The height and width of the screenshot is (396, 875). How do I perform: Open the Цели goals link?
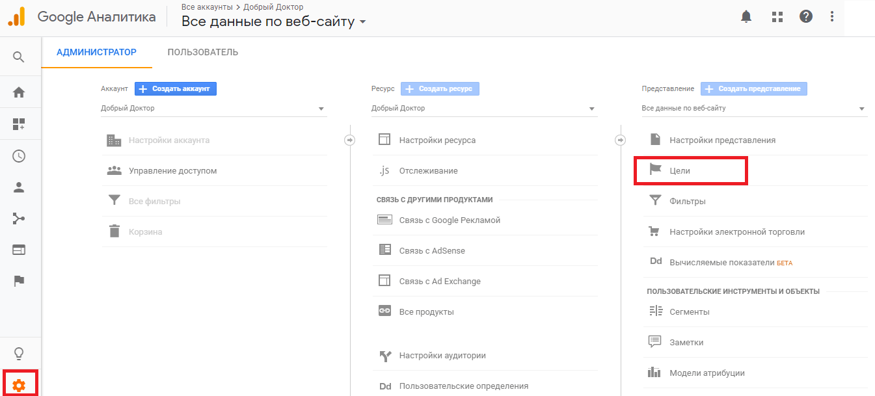point(680,170)
